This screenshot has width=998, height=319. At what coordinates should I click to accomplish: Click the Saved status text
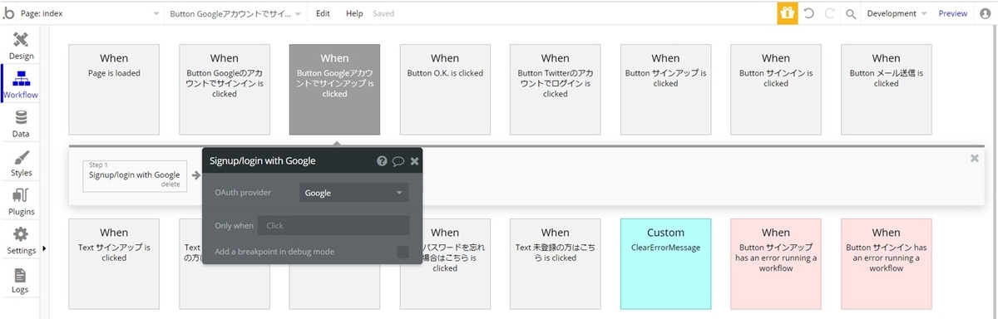coord(383,13)
